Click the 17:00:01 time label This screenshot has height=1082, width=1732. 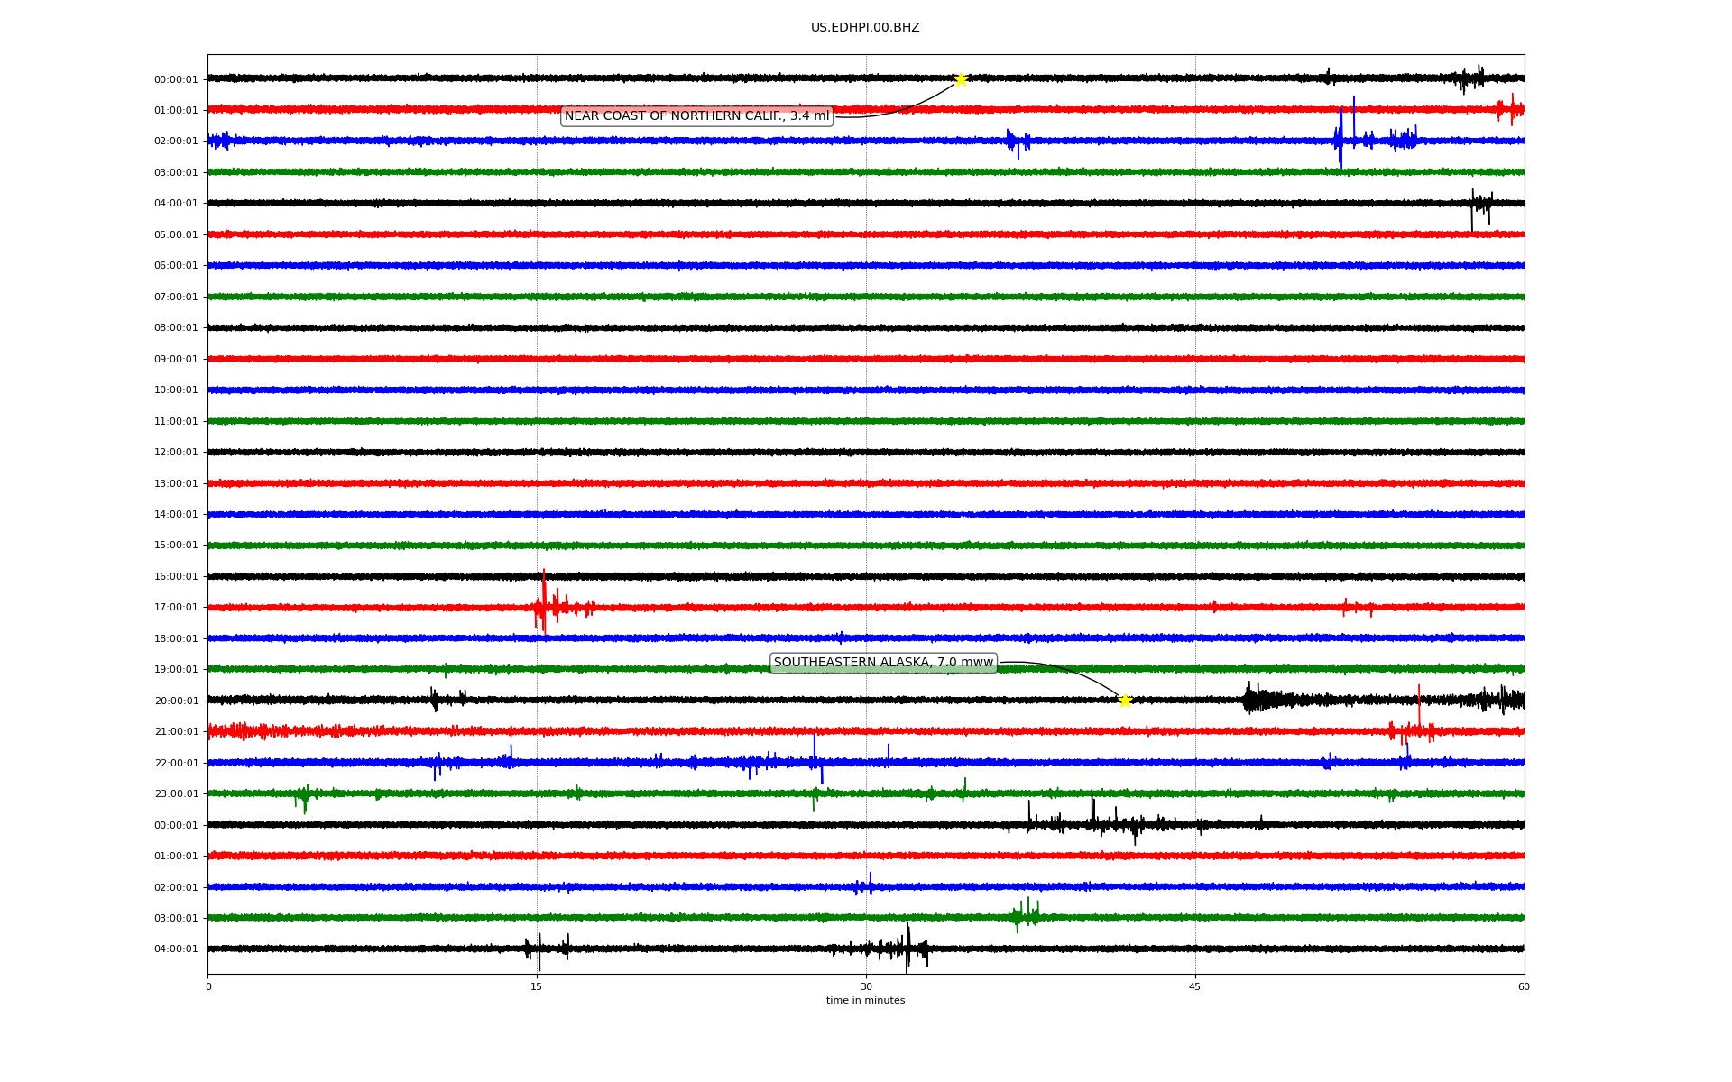click(176, 608)
